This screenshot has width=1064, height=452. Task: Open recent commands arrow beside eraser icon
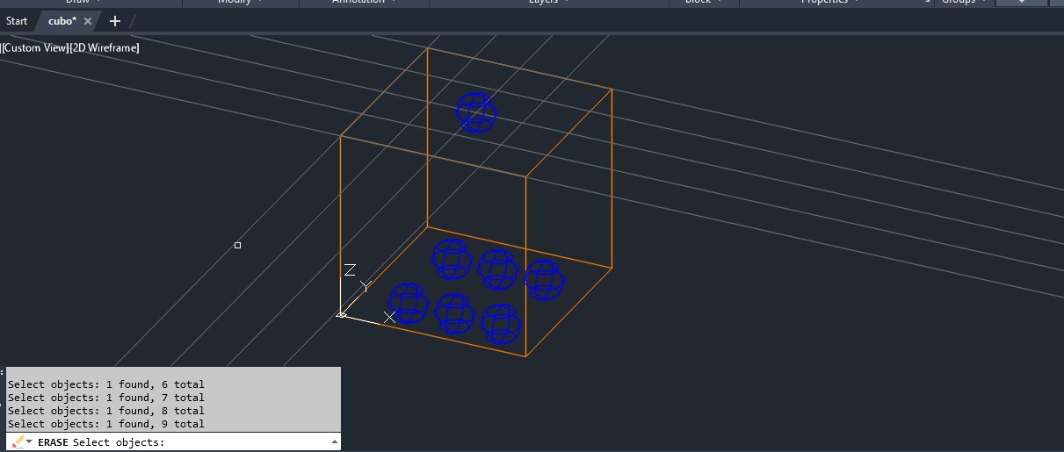pos(29,442)
